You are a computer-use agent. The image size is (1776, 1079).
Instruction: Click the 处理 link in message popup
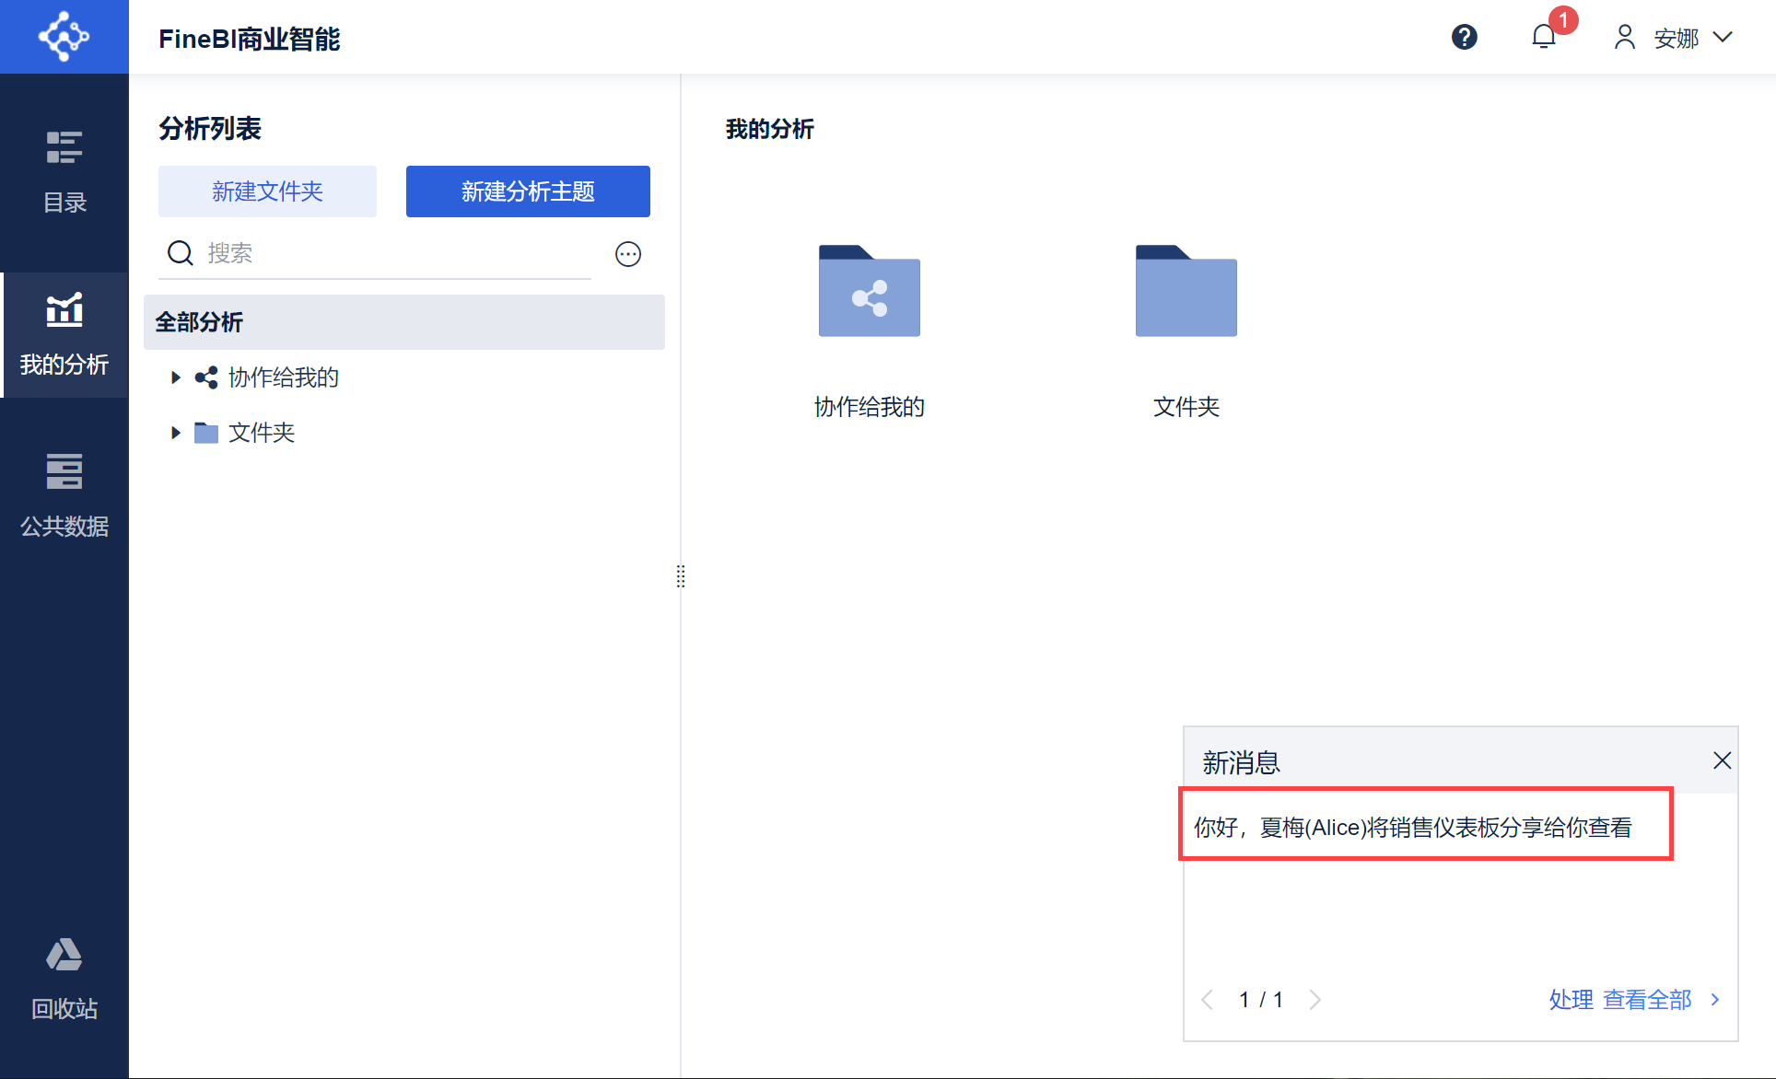coord(1570,1000)
